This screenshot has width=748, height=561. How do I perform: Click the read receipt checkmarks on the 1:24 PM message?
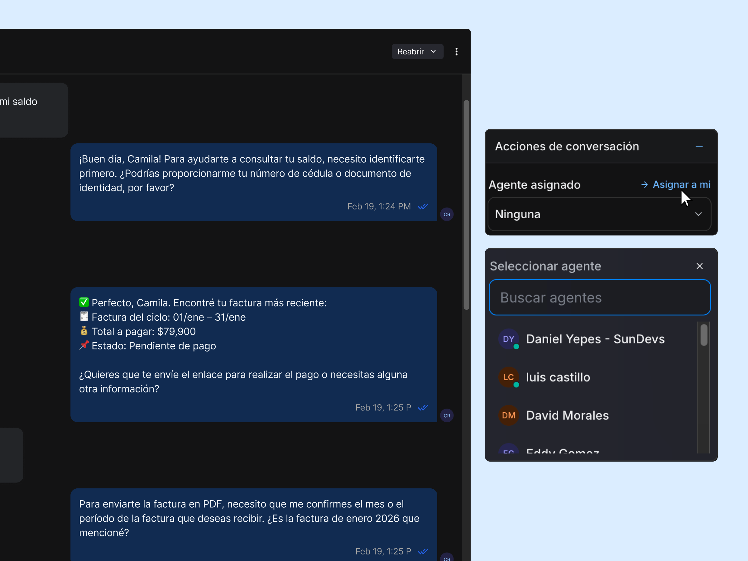pyautogui.click(x=423, y=207)
